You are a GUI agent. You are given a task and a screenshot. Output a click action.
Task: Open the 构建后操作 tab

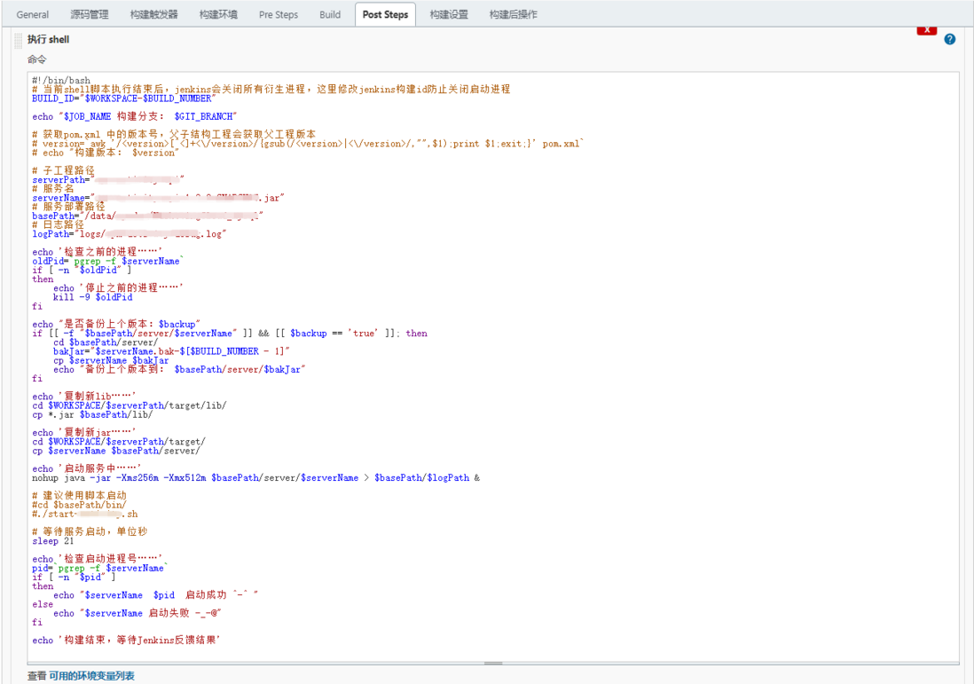(x=513, y=14)
